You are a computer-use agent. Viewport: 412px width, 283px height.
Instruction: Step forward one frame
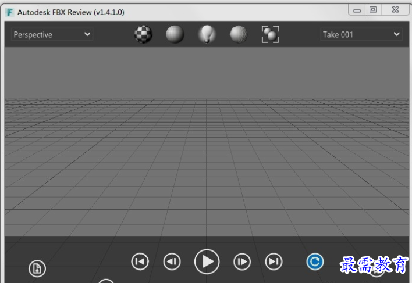241,262
